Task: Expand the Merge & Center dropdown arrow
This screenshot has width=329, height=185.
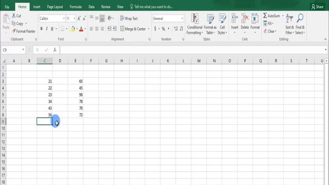Action: click(149, 29)
